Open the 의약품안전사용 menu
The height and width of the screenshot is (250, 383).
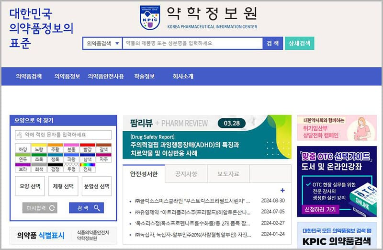pos(106,77)
